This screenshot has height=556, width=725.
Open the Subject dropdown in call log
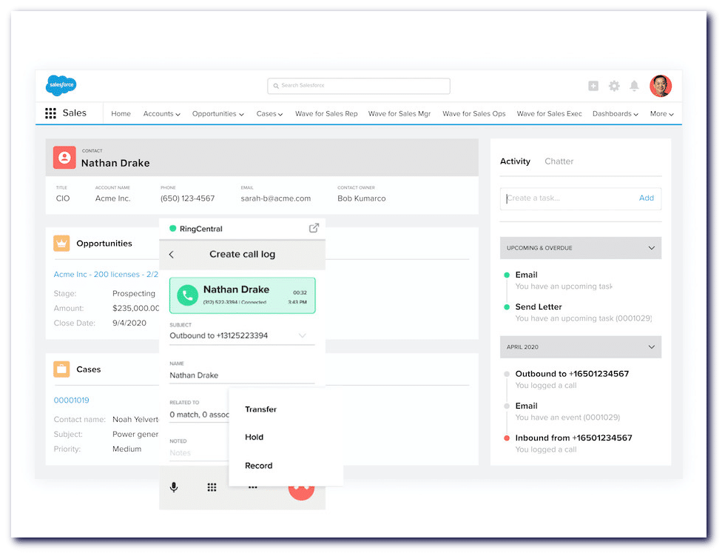pyautogui.click(x=302, y=335)
